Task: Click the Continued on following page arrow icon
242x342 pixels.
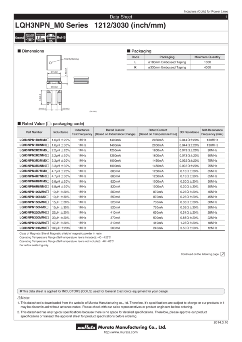Action: click(223, 254)
